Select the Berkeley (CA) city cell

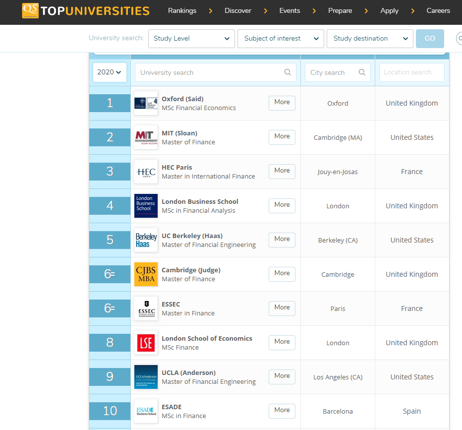pos(338,240)
